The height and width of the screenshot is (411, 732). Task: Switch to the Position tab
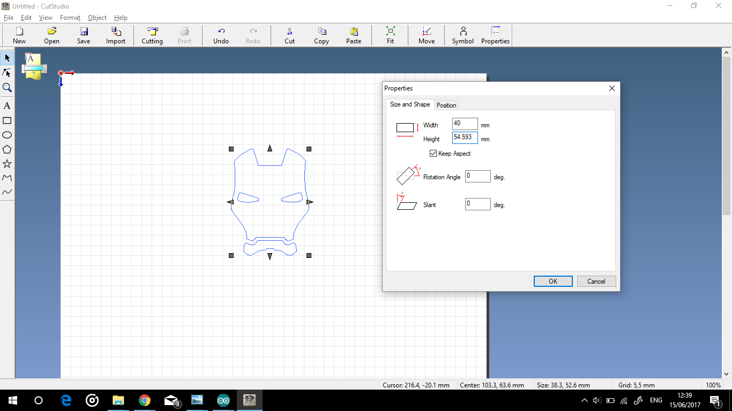[446, 105]
